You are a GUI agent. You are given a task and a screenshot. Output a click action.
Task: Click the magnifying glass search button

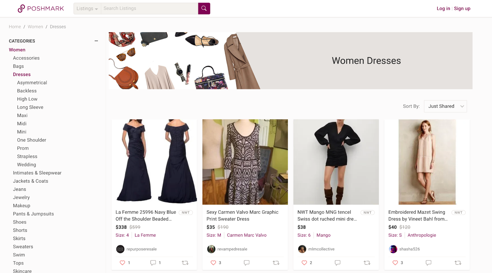pos(204,8)
